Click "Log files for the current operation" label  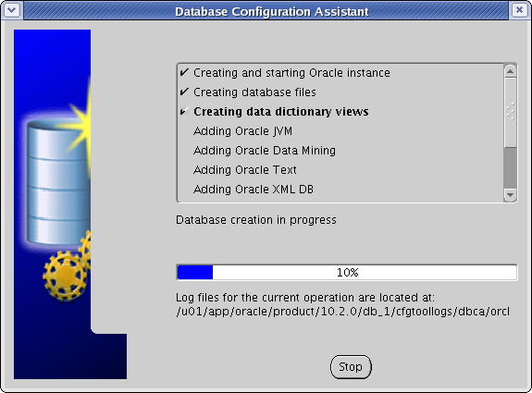[305, 298]
